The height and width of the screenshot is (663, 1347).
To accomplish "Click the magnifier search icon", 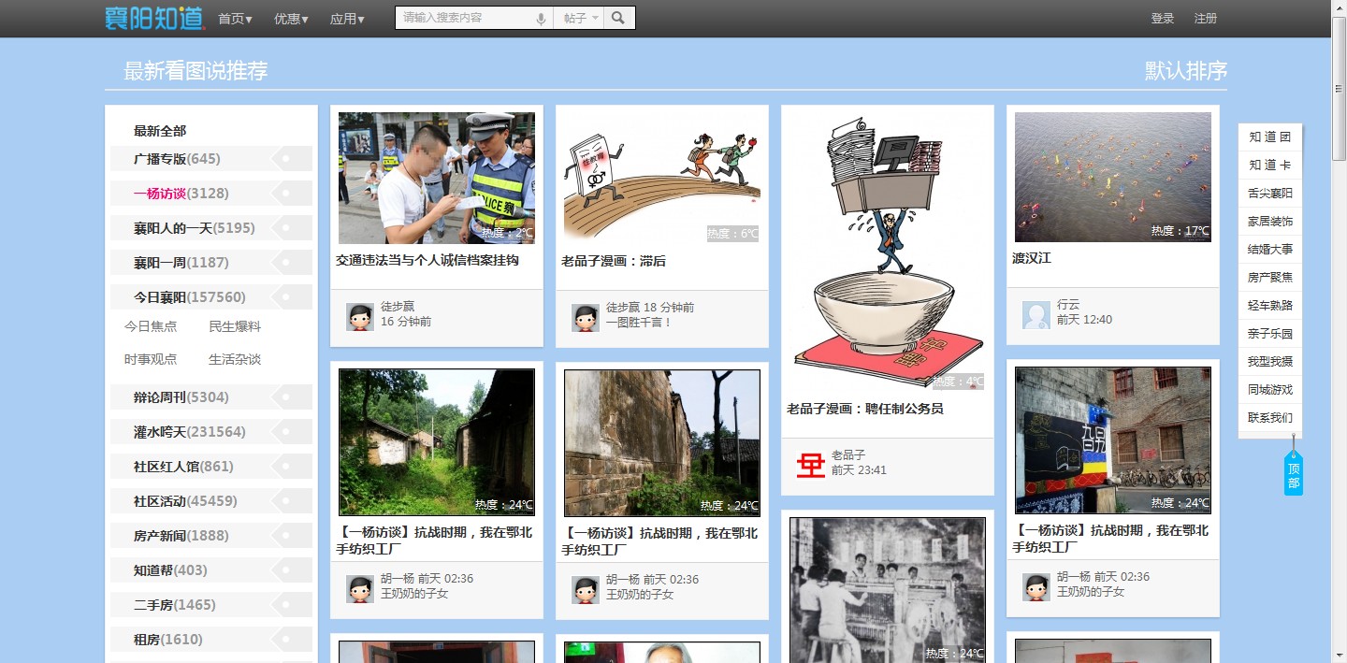I will (617, 17).
